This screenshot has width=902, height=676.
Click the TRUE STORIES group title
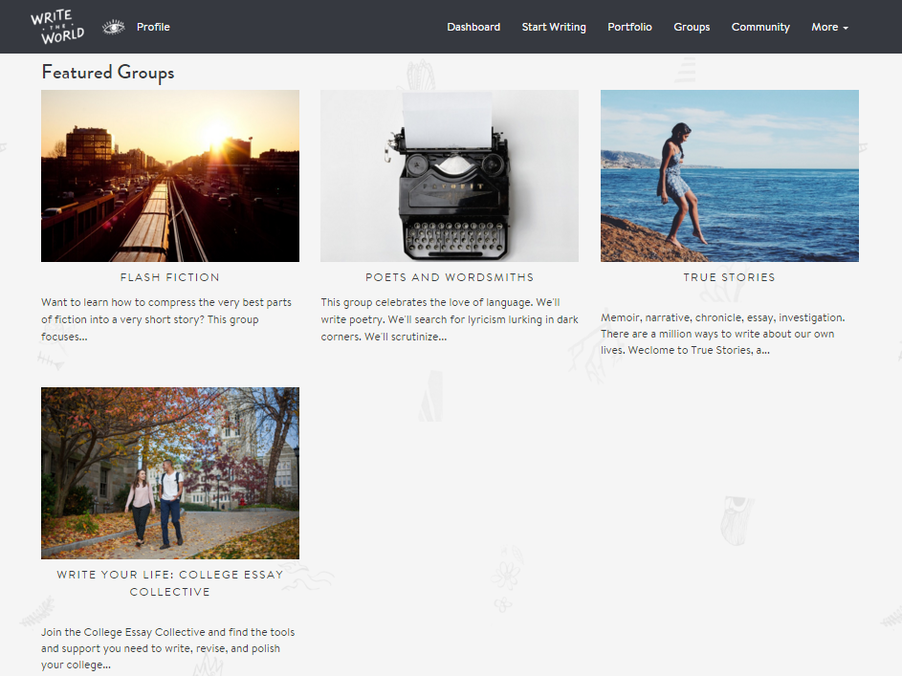tap(730, 277)
